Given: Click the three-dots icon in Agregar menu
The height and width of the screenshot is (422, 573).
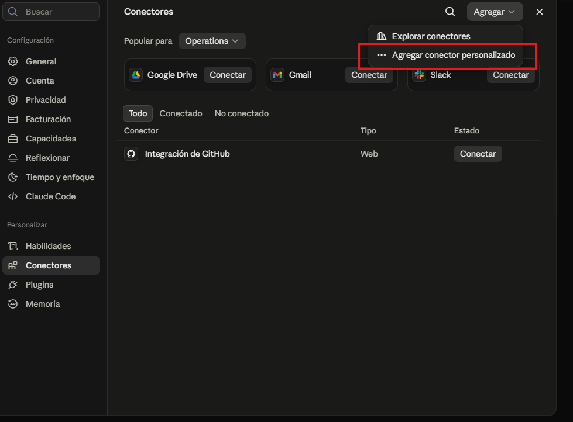Looking at the screenshot, I should tap(382, 55).
